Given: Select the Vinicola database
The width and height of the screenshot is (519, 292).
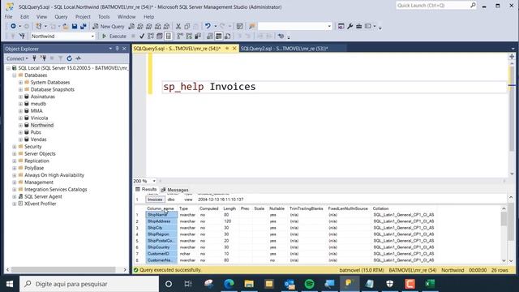Looking at the screenshot, I should [39, 118].
